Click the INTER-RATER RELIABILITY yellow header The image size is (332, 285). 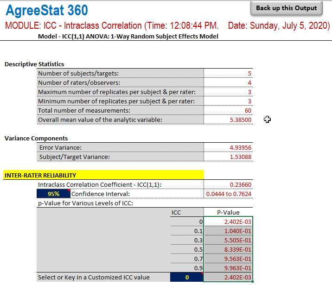click(103, 175)
